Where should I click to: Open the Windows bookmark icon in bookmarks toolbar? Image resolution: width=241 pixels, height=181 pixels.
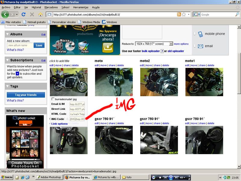(x=104, y=22)
